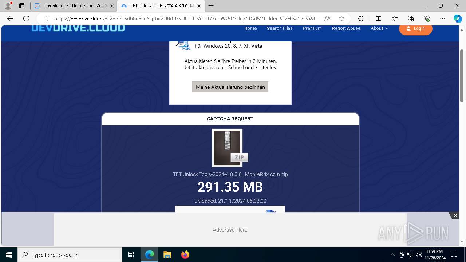Open network status tray icon
Screen dimensions: 466x262
coord(410,255)
